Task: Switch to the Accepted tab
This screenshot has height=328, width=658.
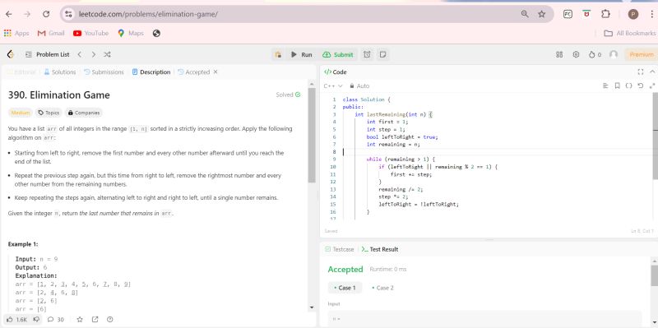Action: pyautogui.click(x=193, y=72)
